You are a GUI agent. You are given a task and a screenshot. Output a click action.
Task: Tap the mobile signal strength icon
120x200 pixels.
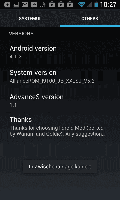click(90, 5)
